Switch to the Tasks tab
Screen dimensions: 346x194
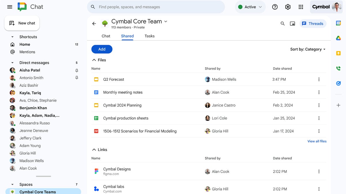click(150, 36)
